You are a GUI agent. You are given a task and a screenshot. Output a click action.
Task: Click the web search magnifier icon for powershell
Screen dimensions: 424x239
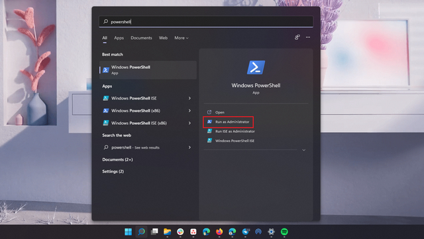pos(106,147)
